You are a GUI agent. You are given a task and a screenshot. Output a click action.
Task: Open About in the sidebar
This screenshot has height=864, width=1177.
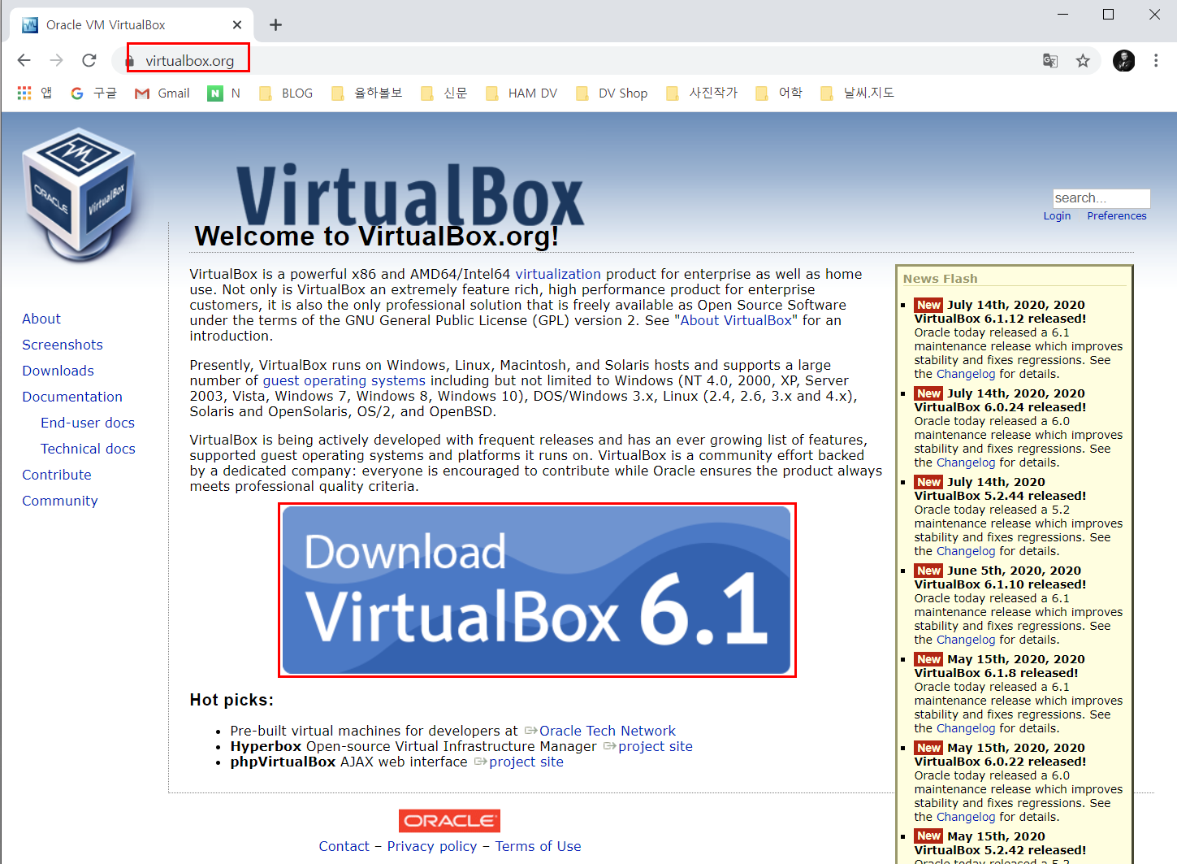pos(41,319)
